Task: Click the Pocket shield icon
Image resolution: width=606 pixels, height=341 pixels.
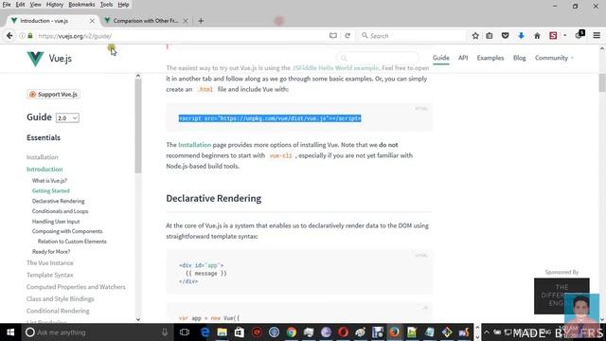Action: coord(505,36)
